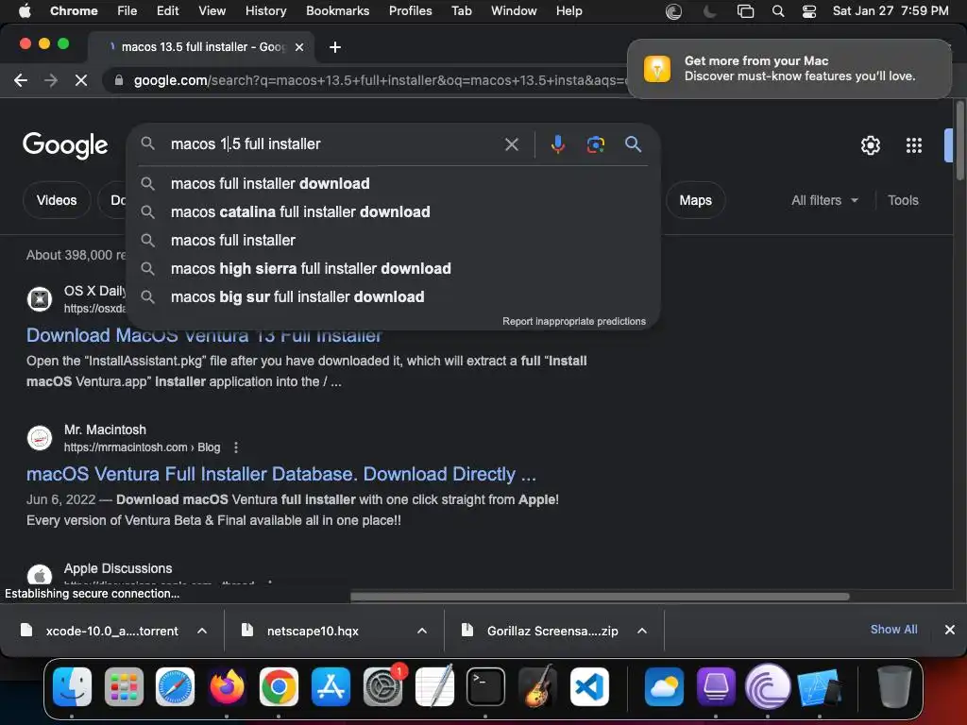
Task: Open Google Lens image search
Action: click(x=595, y=144)
